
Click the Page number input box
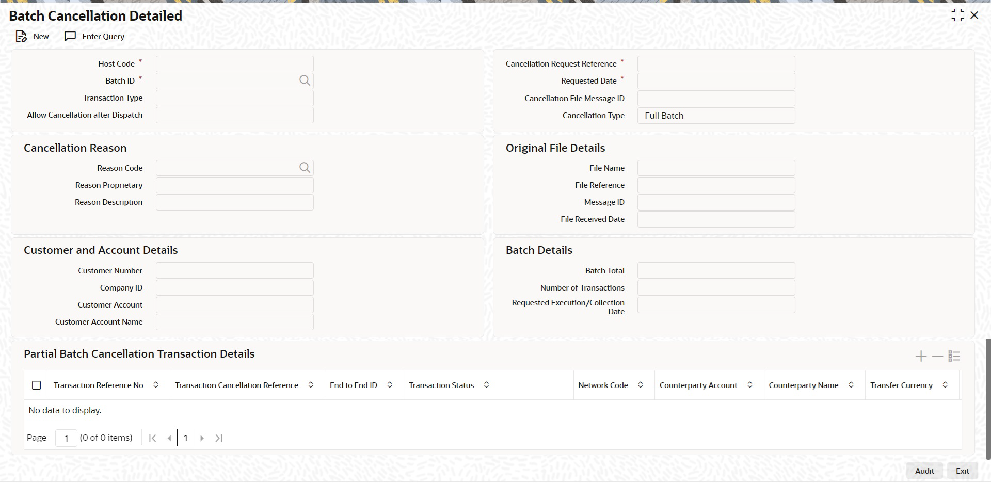tap(66, 438)
